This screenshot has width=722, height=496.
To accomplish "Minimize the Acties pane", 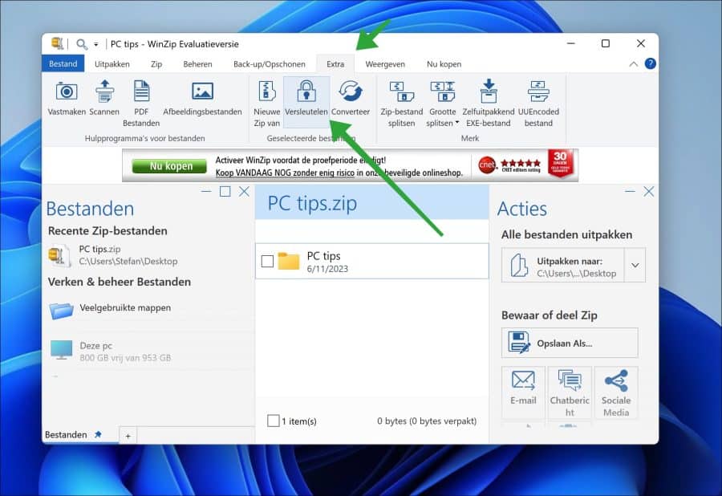I will [630, 191].
